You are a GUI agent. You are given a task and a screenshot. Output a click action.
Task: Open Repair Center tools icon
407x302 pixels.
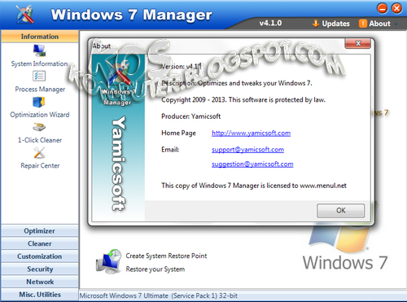pos(39,153)
